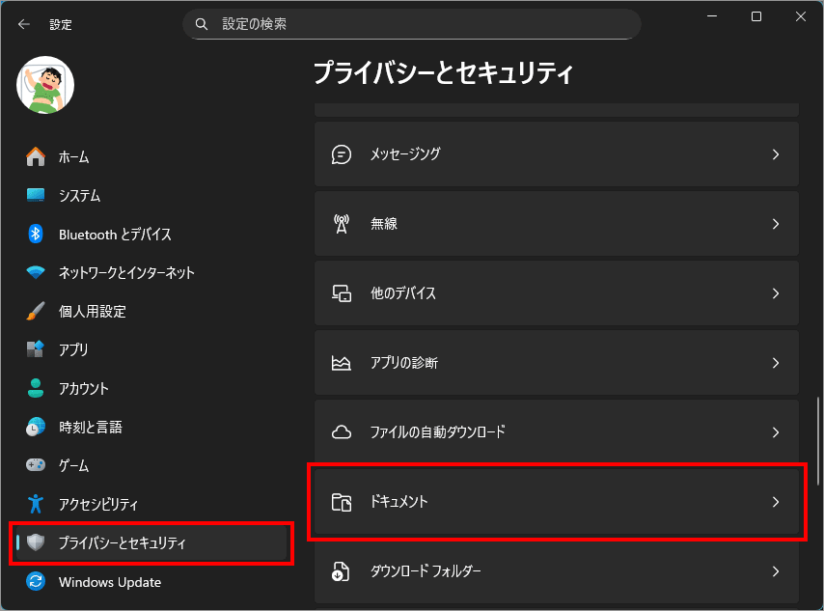The width and height of the screenshot is (824, 611).
Task: Click the Windows Update sync icon
Action: pos(36,581)
